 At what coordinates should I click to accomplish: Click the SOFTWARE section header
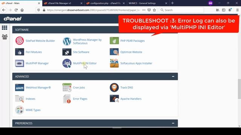pyautogui.click(x=95, y=30)
